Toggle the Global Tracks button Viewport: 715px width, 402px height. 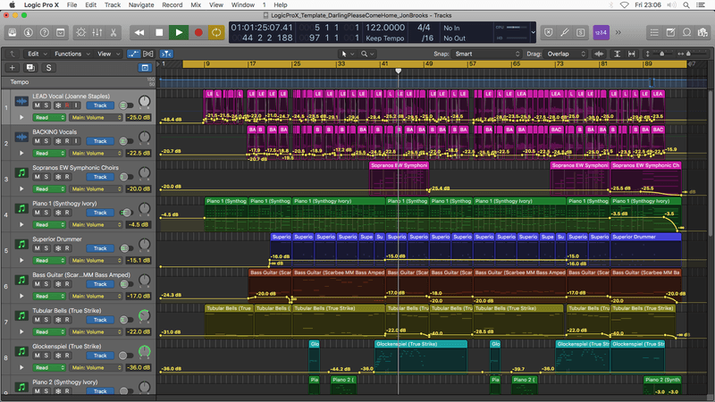(145, 68)
